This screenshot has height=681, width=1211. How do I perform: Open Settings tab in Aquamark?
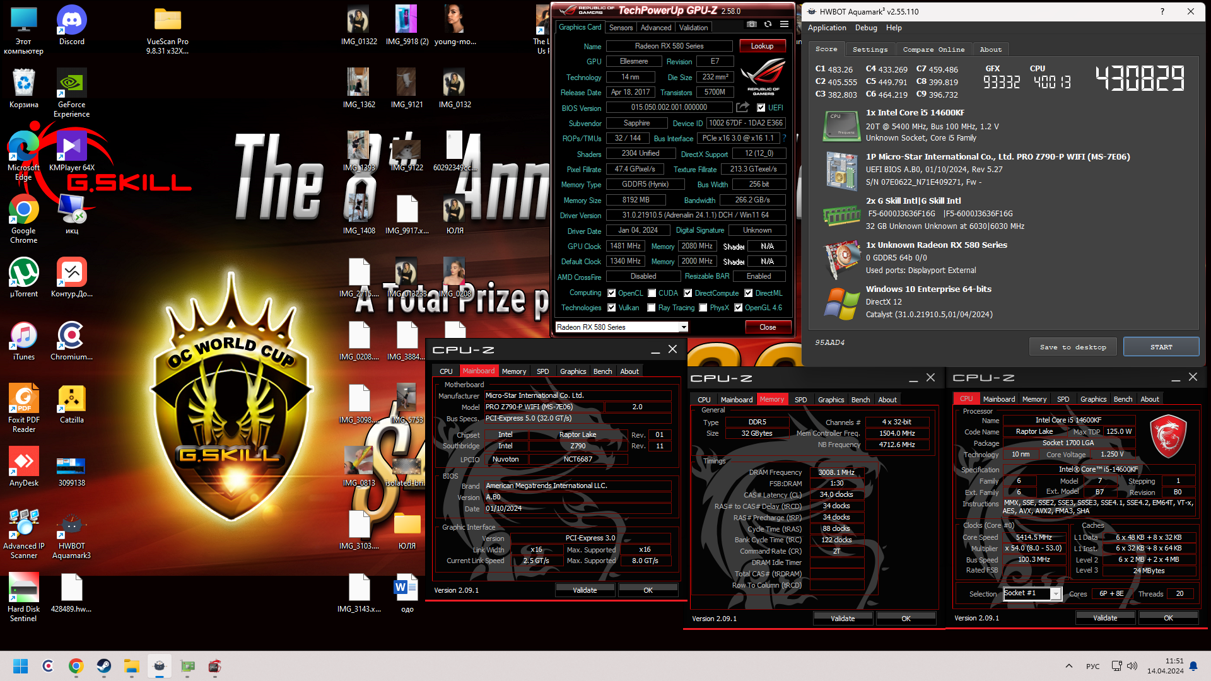coord(870,49)
